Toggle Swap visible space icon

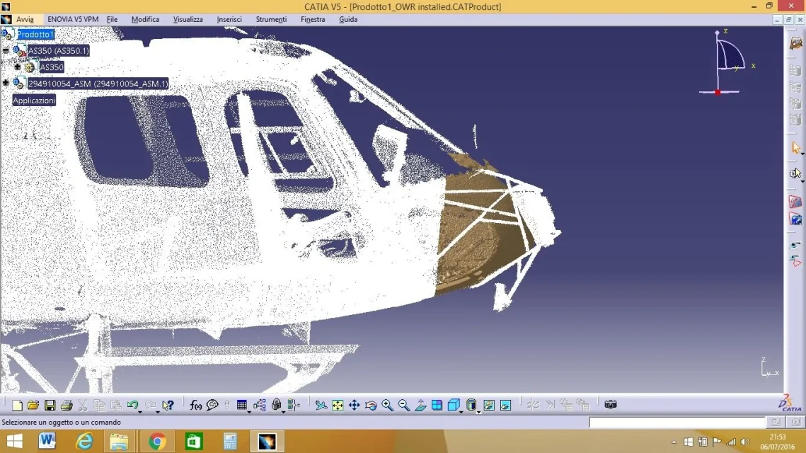[505, 405]
